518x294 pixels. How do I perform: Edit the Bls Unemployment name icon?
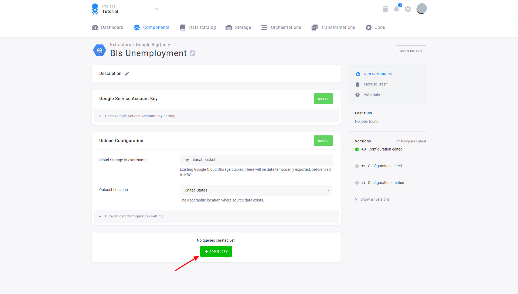tap(192, 53)
